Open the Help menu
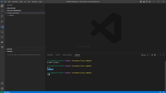Image resolution: width=166 pixels, height=93 pixels. point(40,2)
